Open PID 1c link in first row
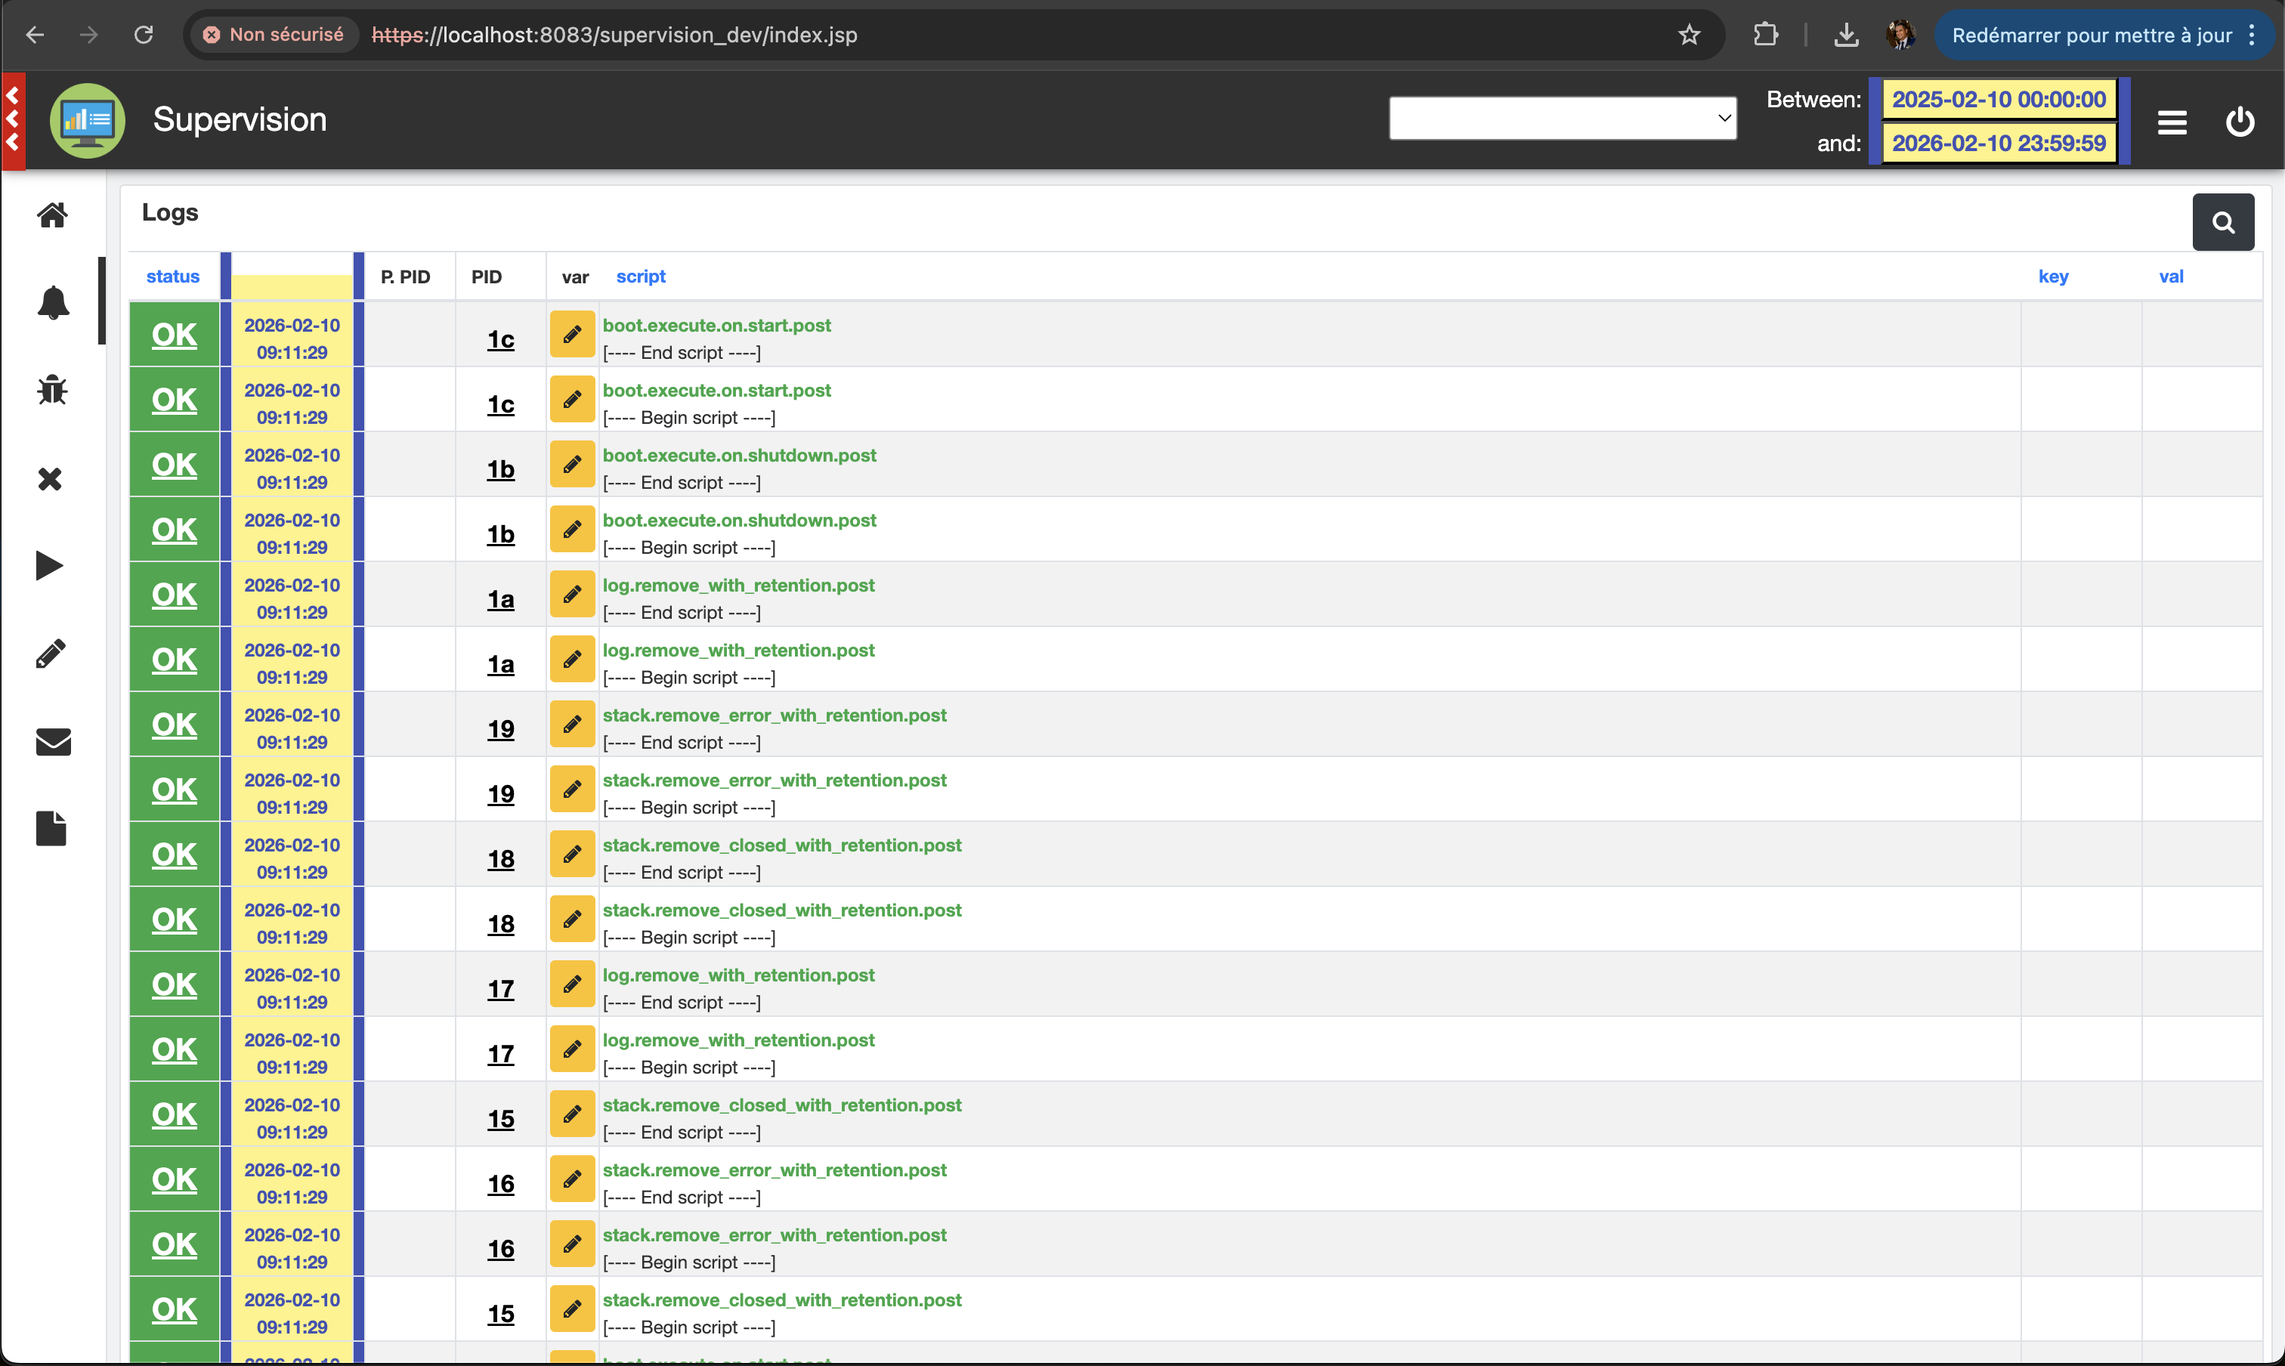Viewport: 2285px width, 1366px height. click(501, 340)
